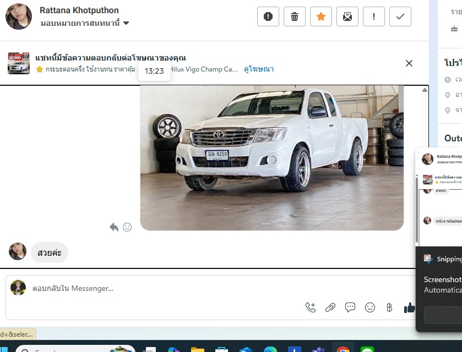Reply to the truck photo message
The height and width of the screenshot is (352, 462).
tap(114, 227)
